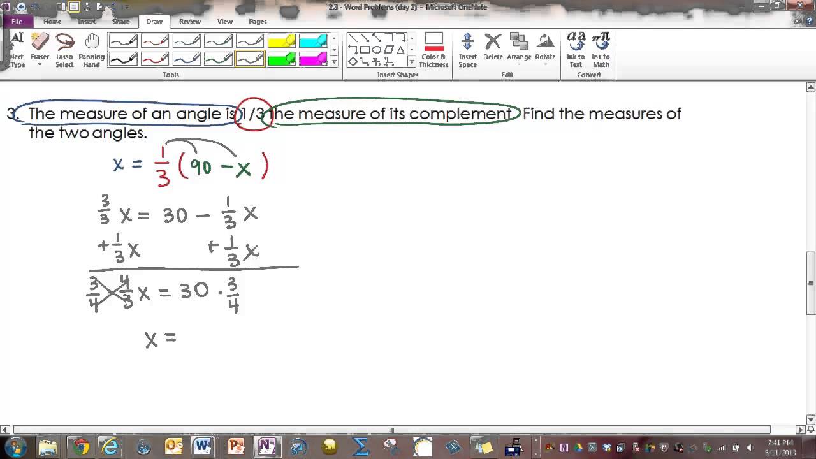Open Internet Explorer from the taskbar

112,447
